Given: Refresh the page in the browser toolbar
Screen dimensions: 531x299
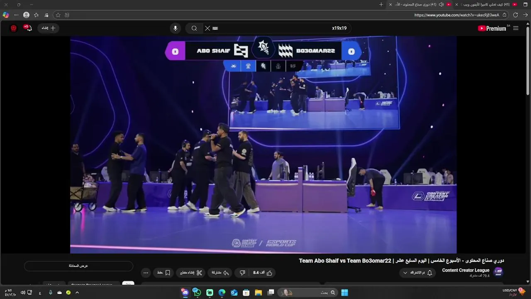Looking at the screenshot, I should [x=515, y=15].
